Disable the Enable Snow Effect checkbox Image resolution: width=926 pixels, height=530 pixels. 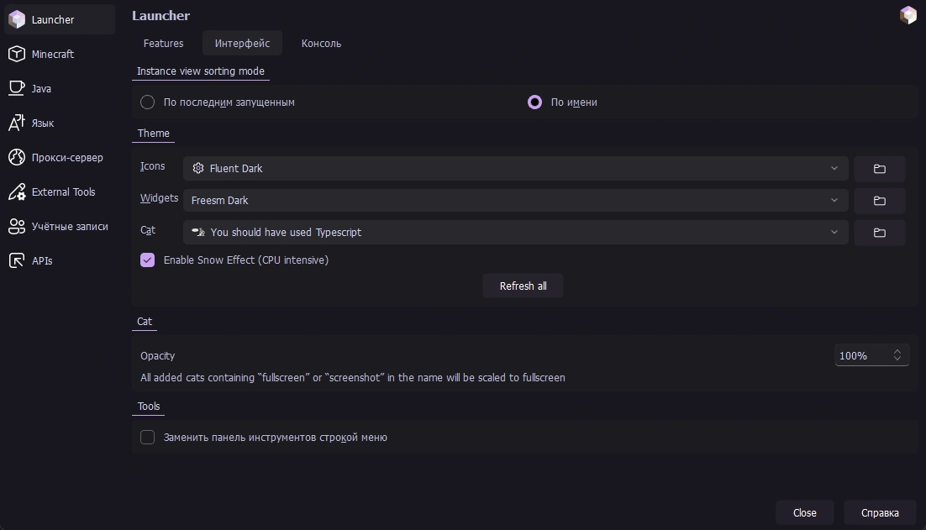click(148, 260)
